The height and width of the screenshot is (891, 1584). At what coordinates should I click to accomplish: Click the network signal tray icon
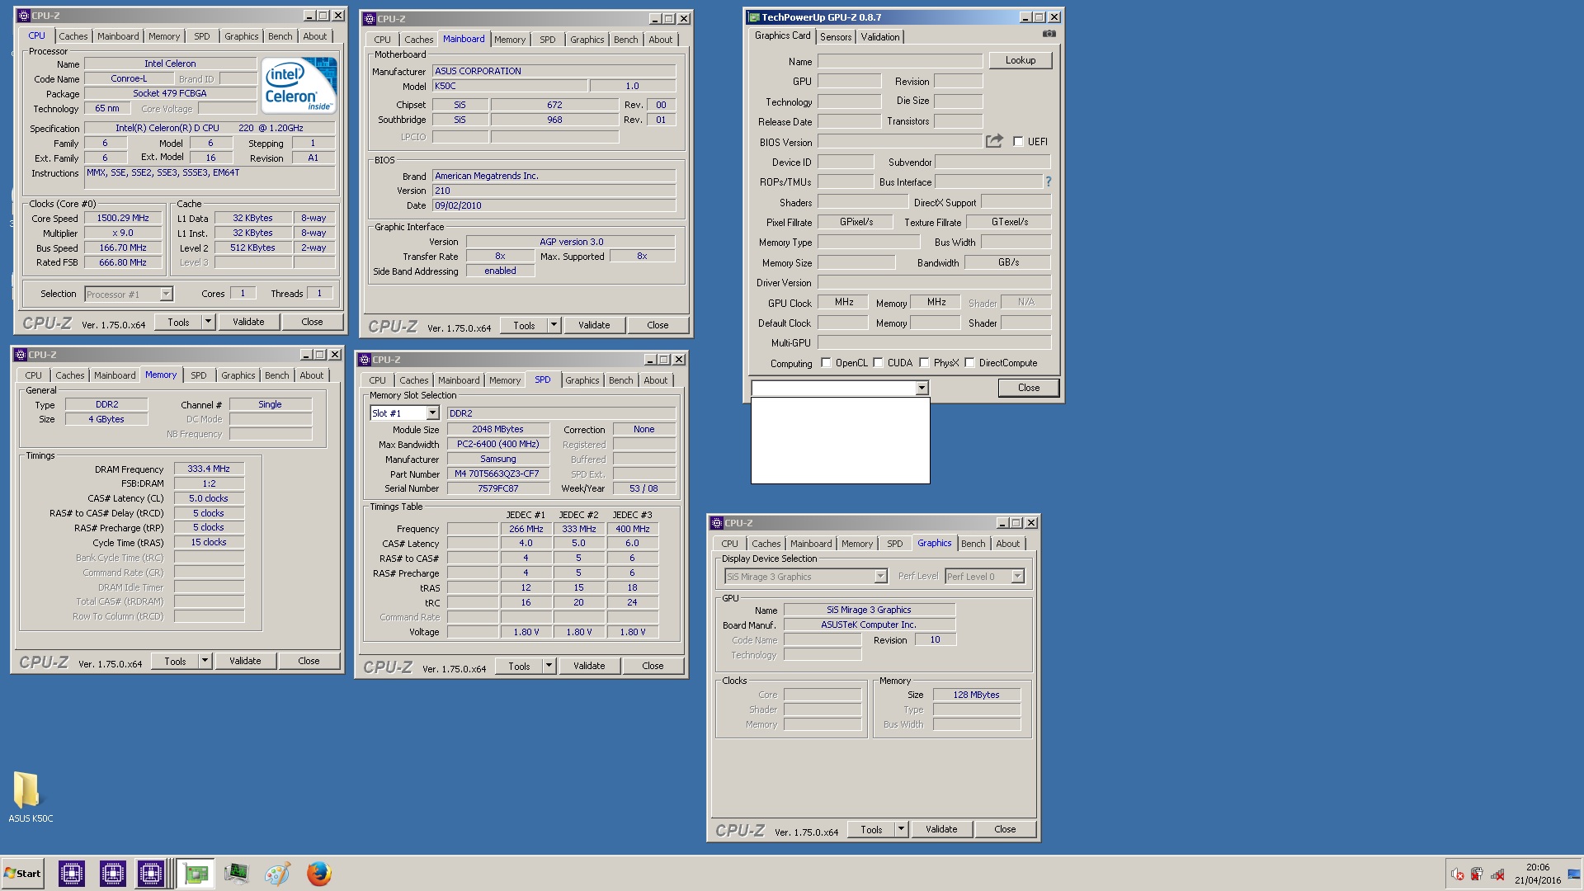click(1497, 874)
